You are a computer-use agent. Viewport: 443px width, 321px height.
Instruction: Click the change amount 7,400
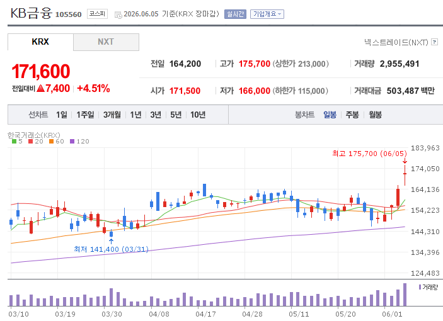[x=57, y=88]
